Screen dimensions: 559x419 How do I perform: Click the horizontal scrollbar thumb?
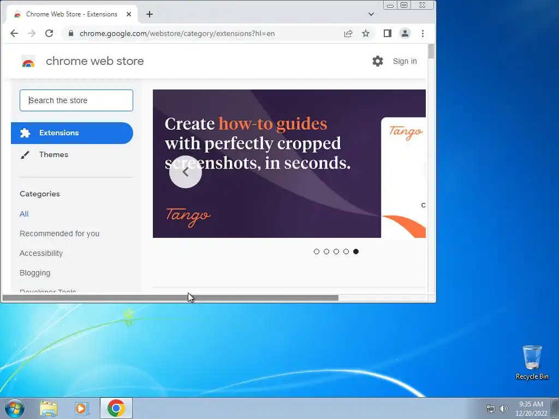170,298
